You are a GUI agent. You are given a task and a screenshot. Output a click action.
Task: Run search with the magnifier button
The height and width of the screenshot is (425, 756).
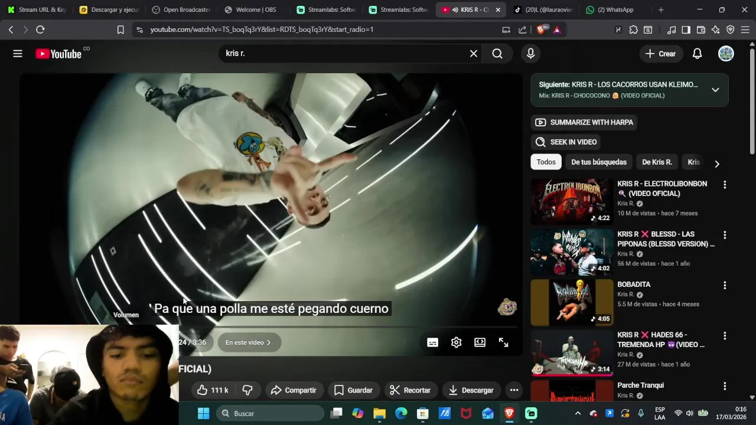point(497,54)
